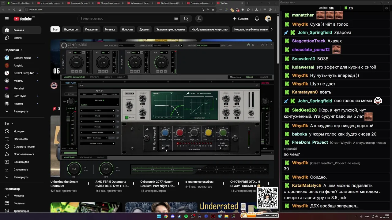Remove Master De-esser effect with its X
The height and width of the screenshot is (220, 392).
coord(81,133)
